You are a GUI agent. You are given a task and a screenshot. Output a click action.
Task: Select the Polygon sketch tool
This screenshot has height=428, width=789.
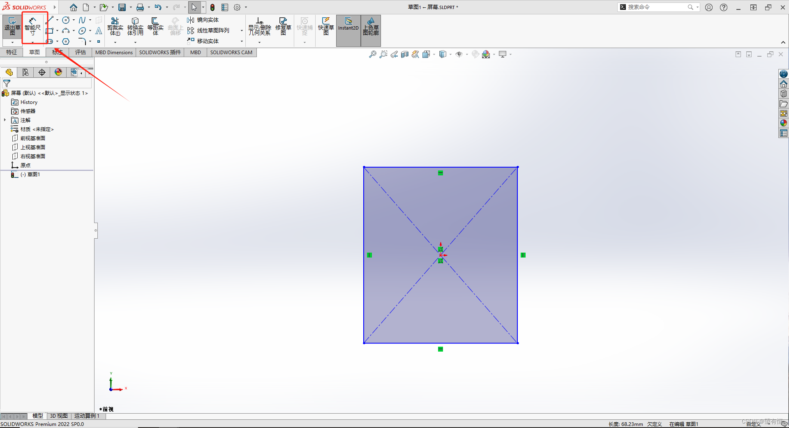tap(66, 41)
